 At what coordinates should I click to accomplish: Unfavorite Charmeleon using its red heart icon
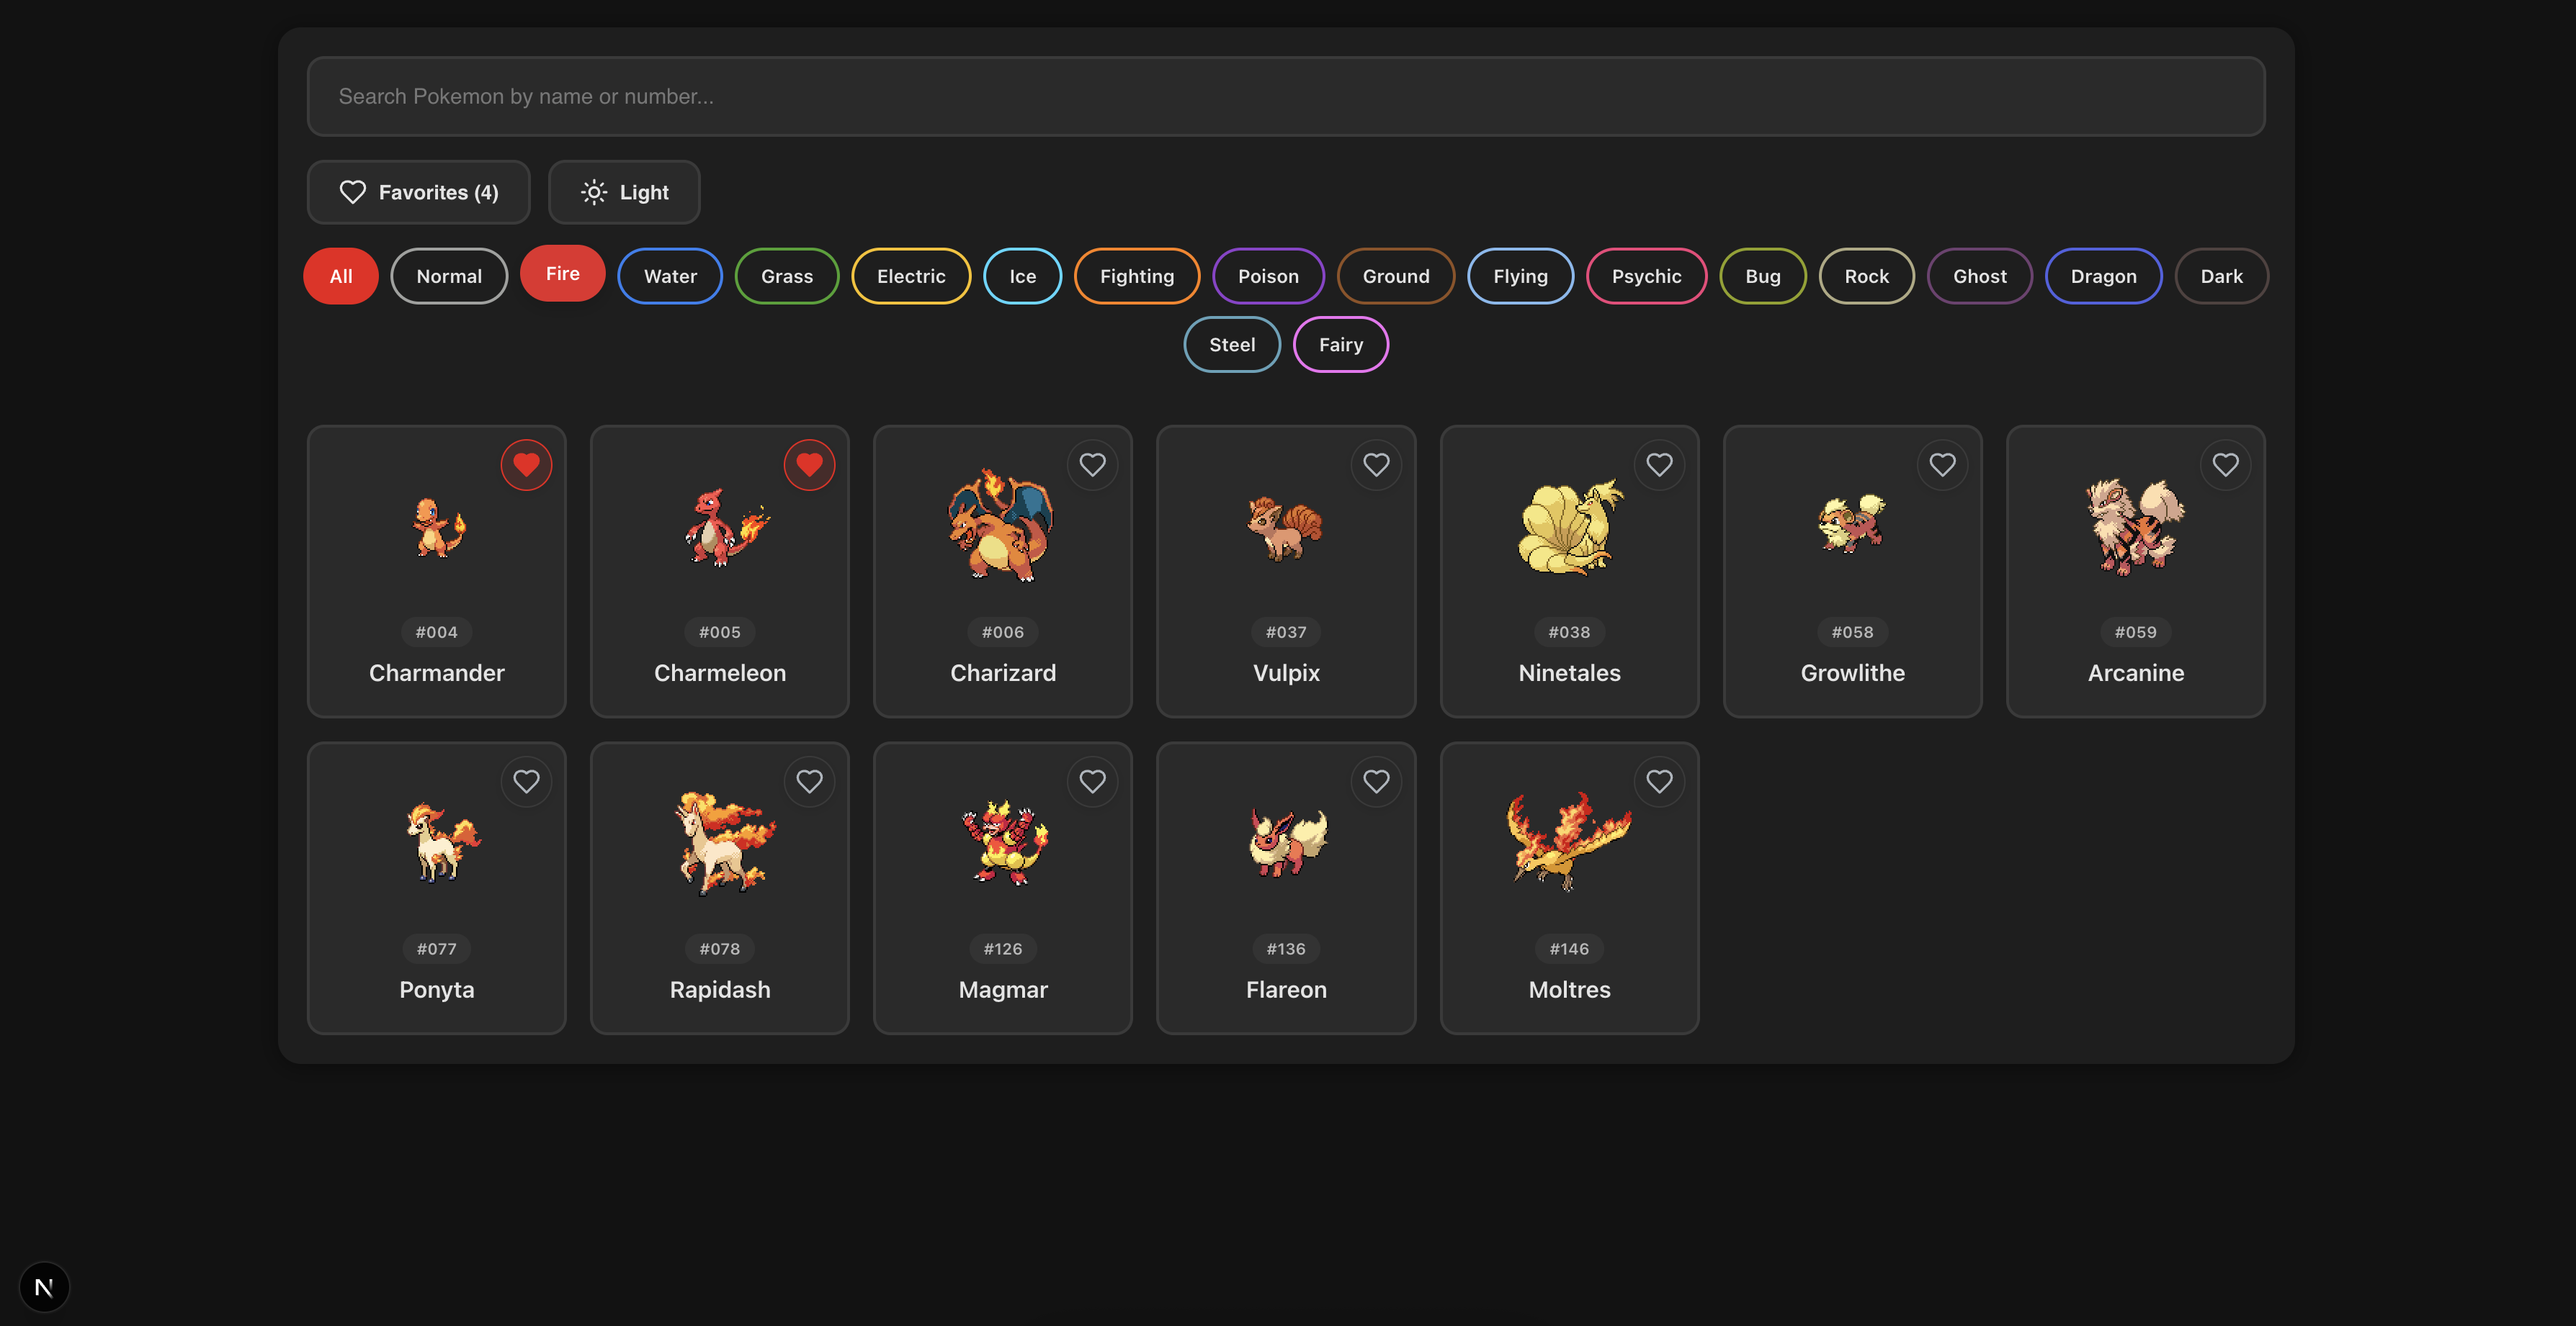point(810,464)
